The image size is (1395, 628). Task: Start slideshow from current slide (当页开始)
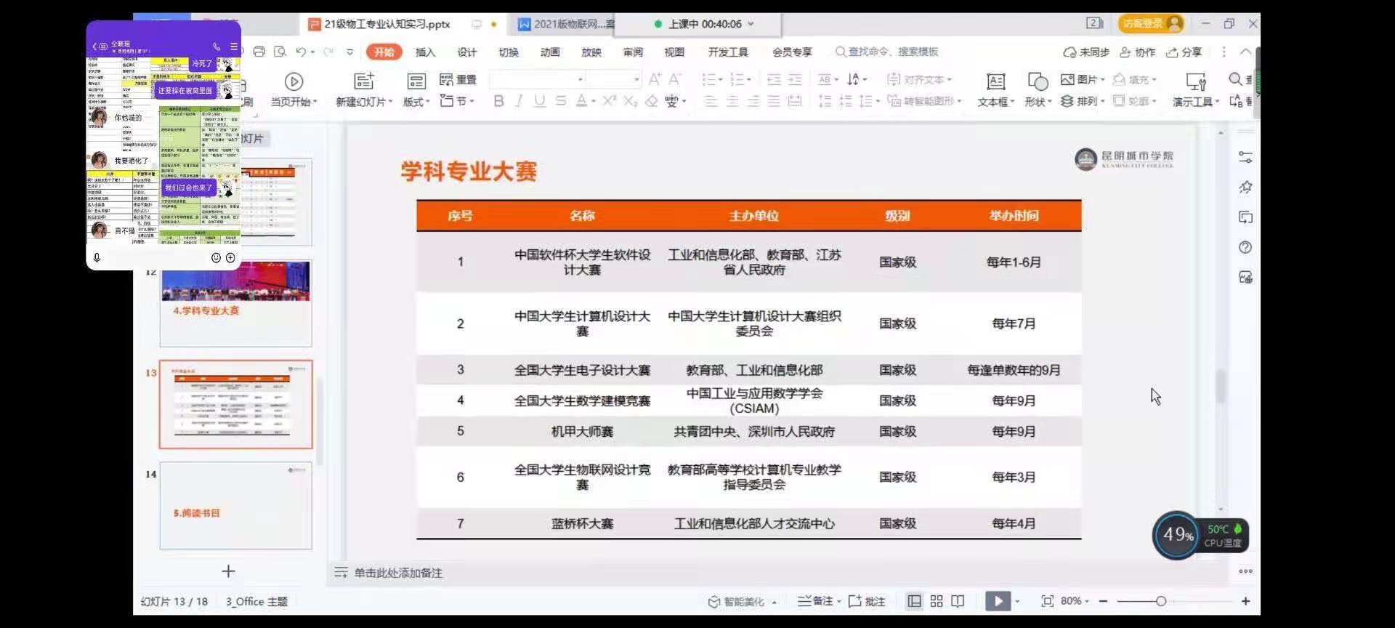tap(294, 89)
